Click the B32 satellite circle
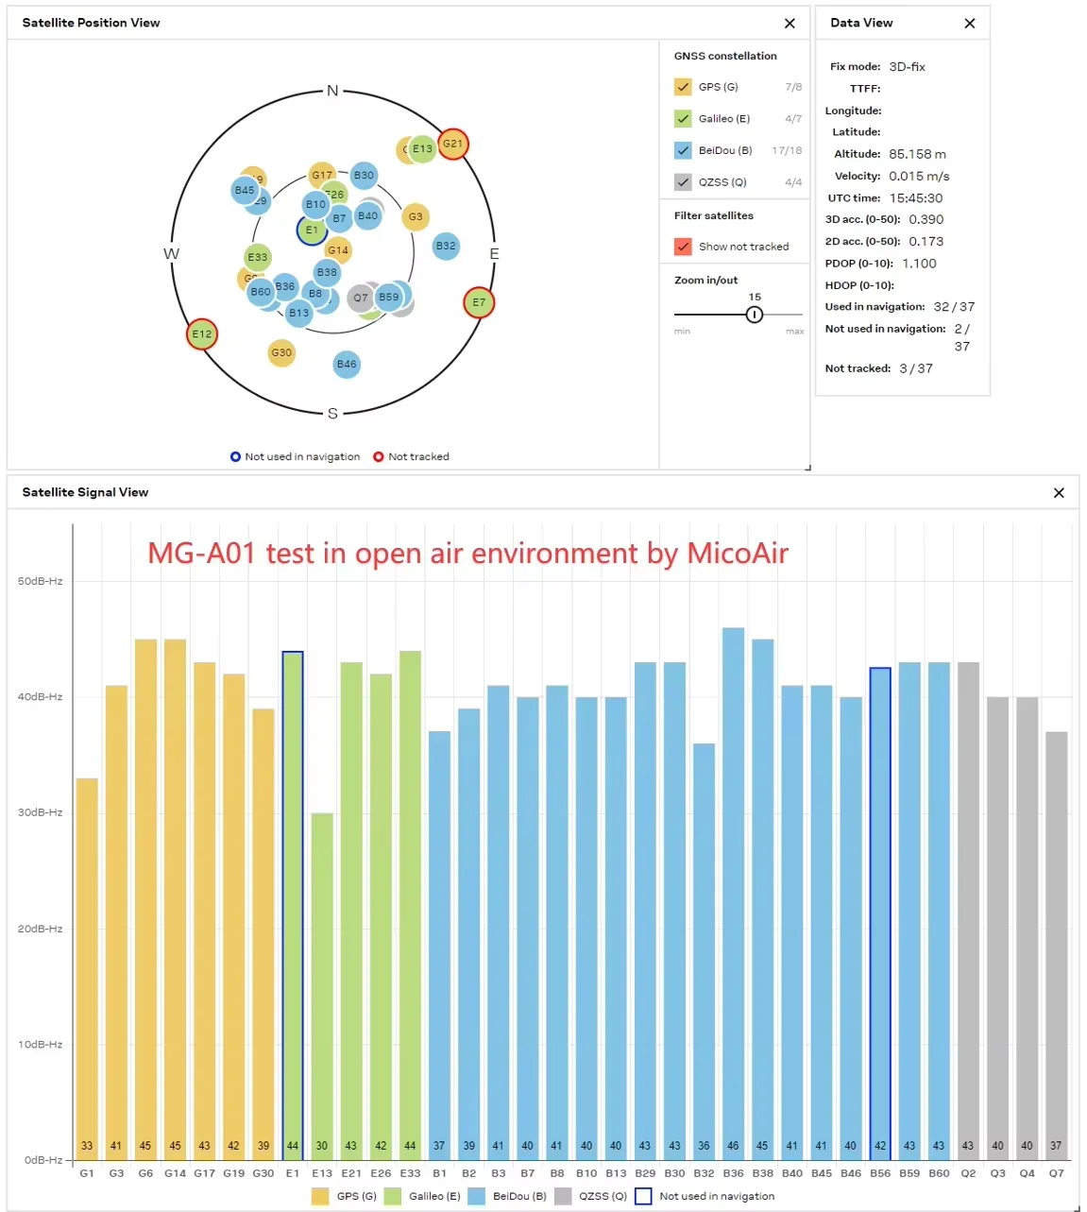Screen dimensions: 1087x1212 point(446,247)
